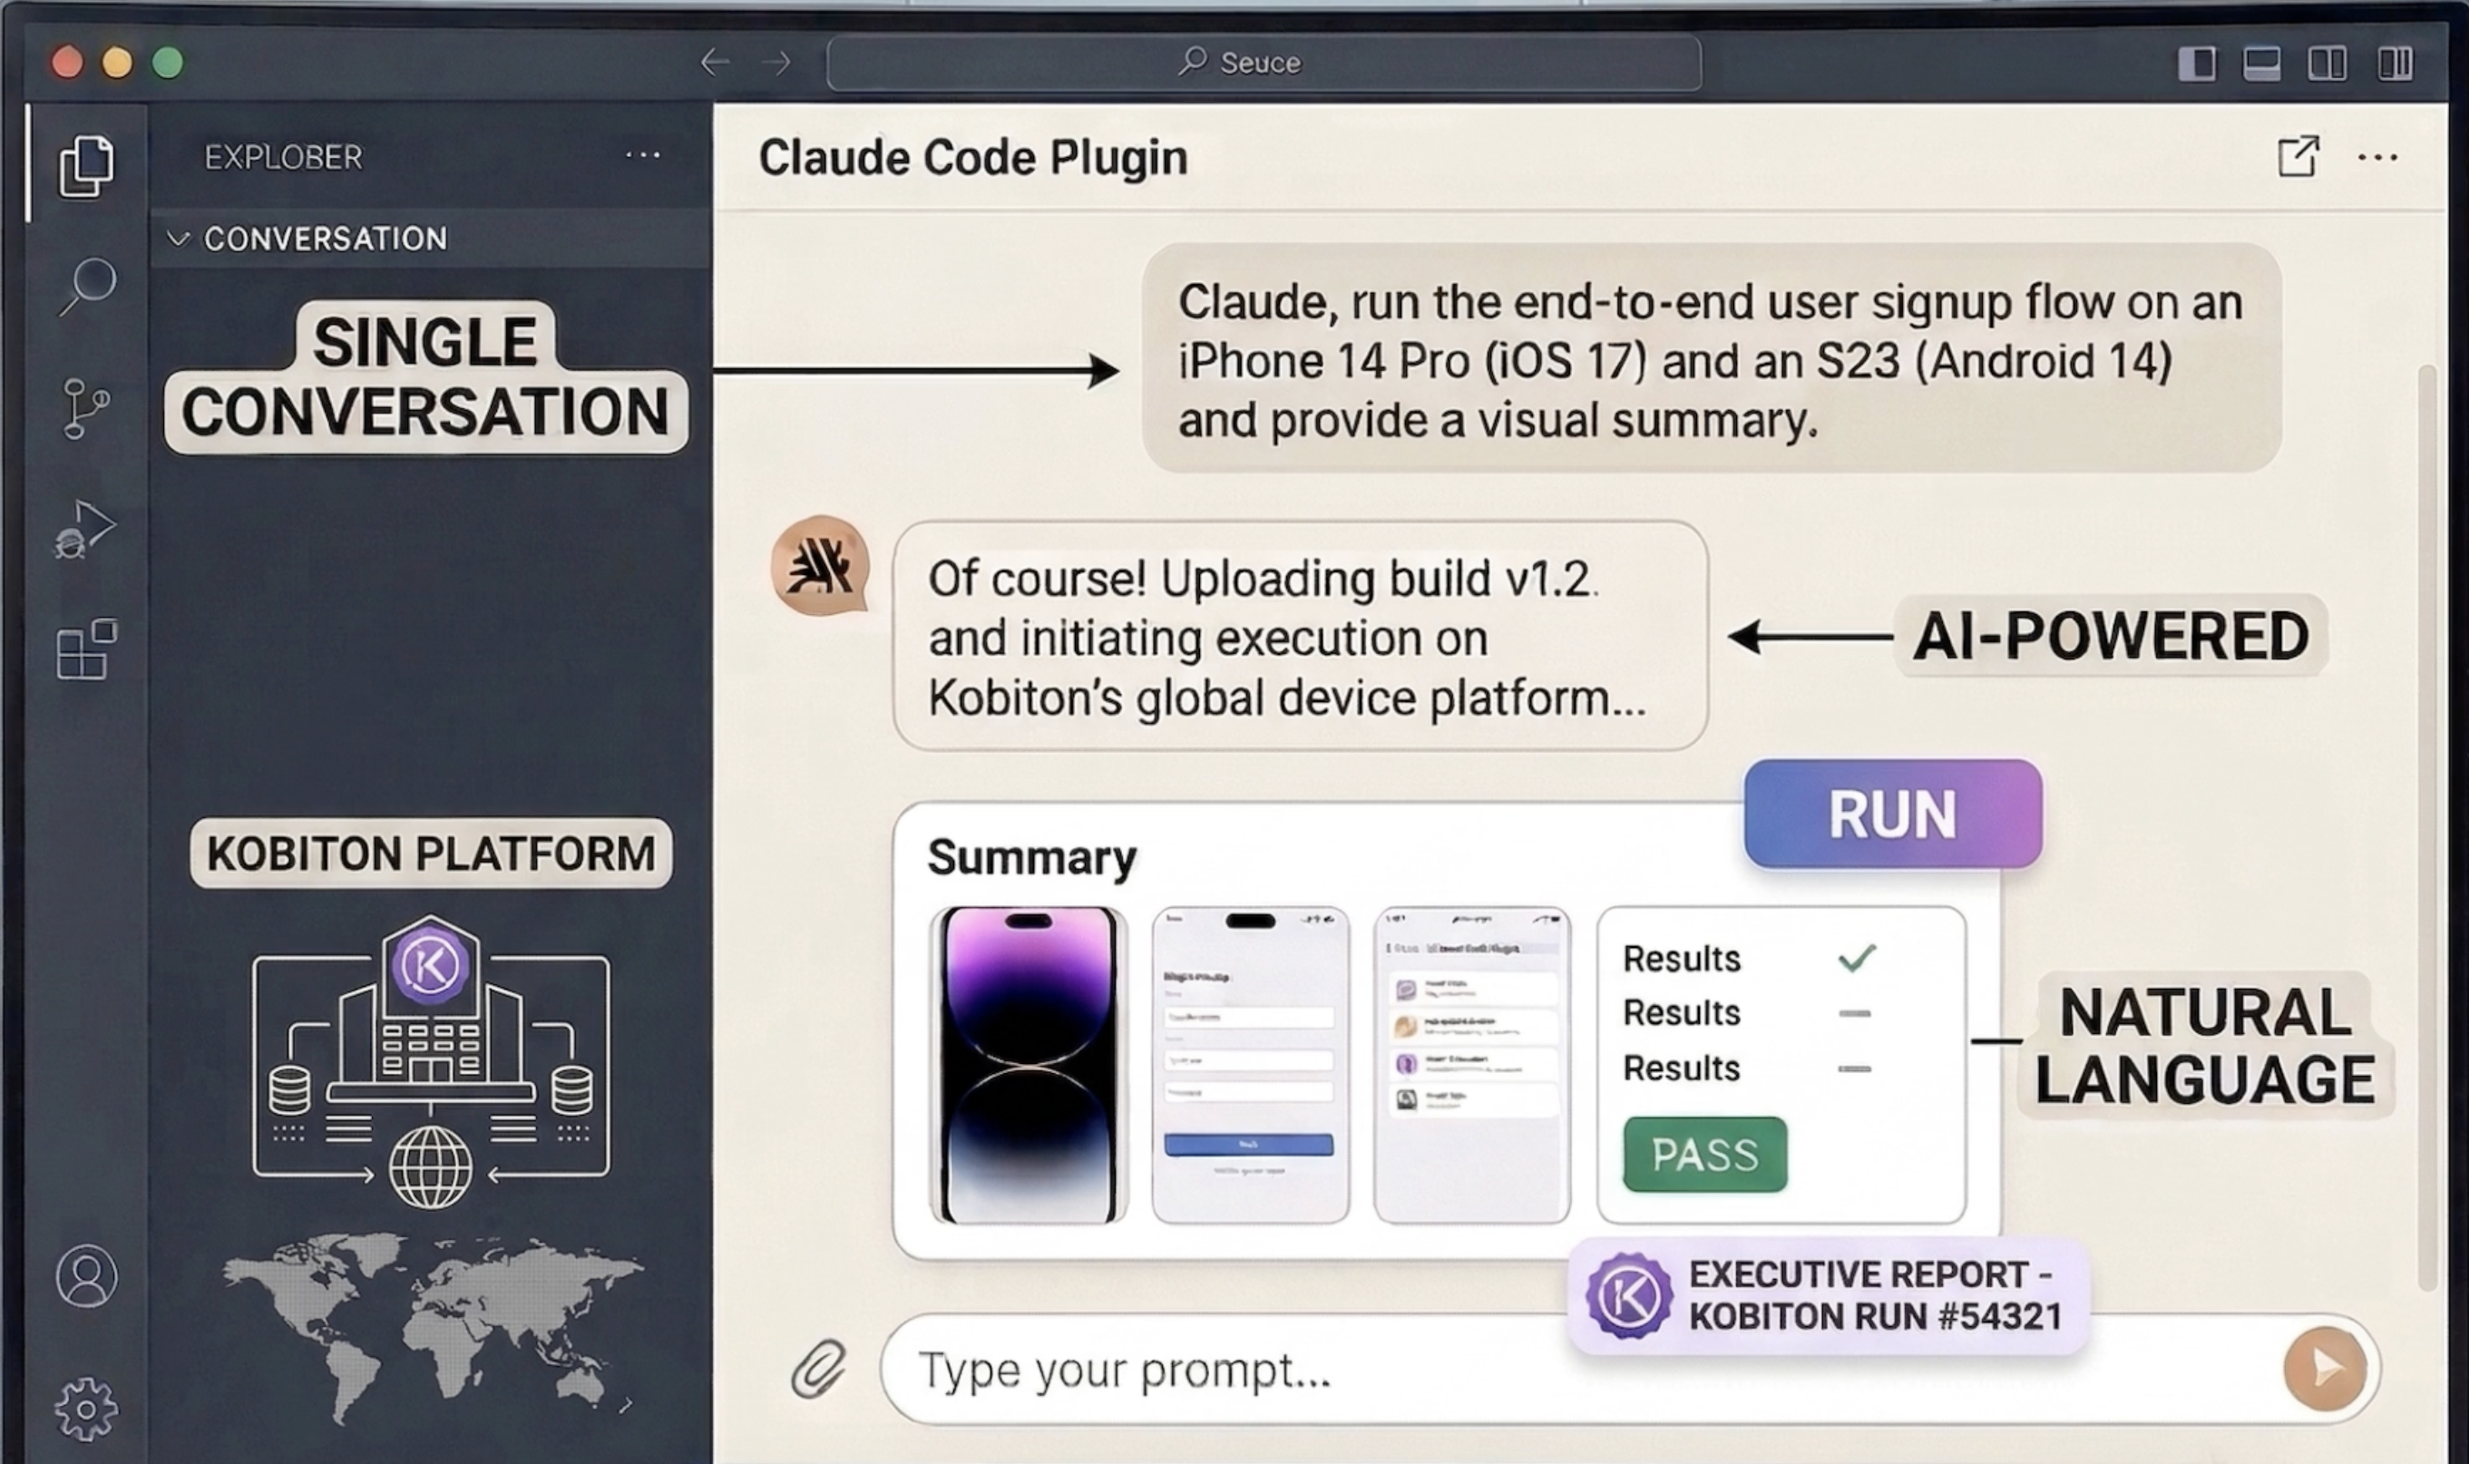Toggle the primary sidebar layout button
Image resolution: width=2469 pixels, height=1464 pixels.
pyautogui.click(x=2197, y=64)
